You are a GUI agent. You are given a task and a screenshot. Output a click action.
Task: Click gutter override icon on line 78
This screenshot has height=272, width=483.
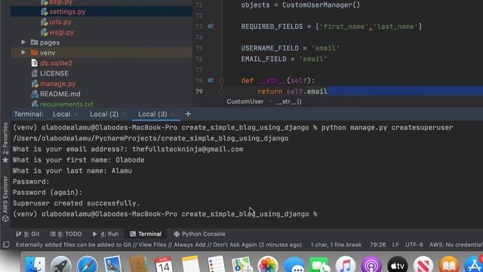coord(211,81)
